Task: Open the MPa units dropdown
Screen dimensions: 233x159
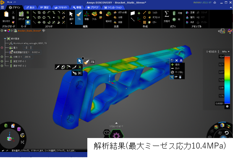Action: click(x=226, y=52)
